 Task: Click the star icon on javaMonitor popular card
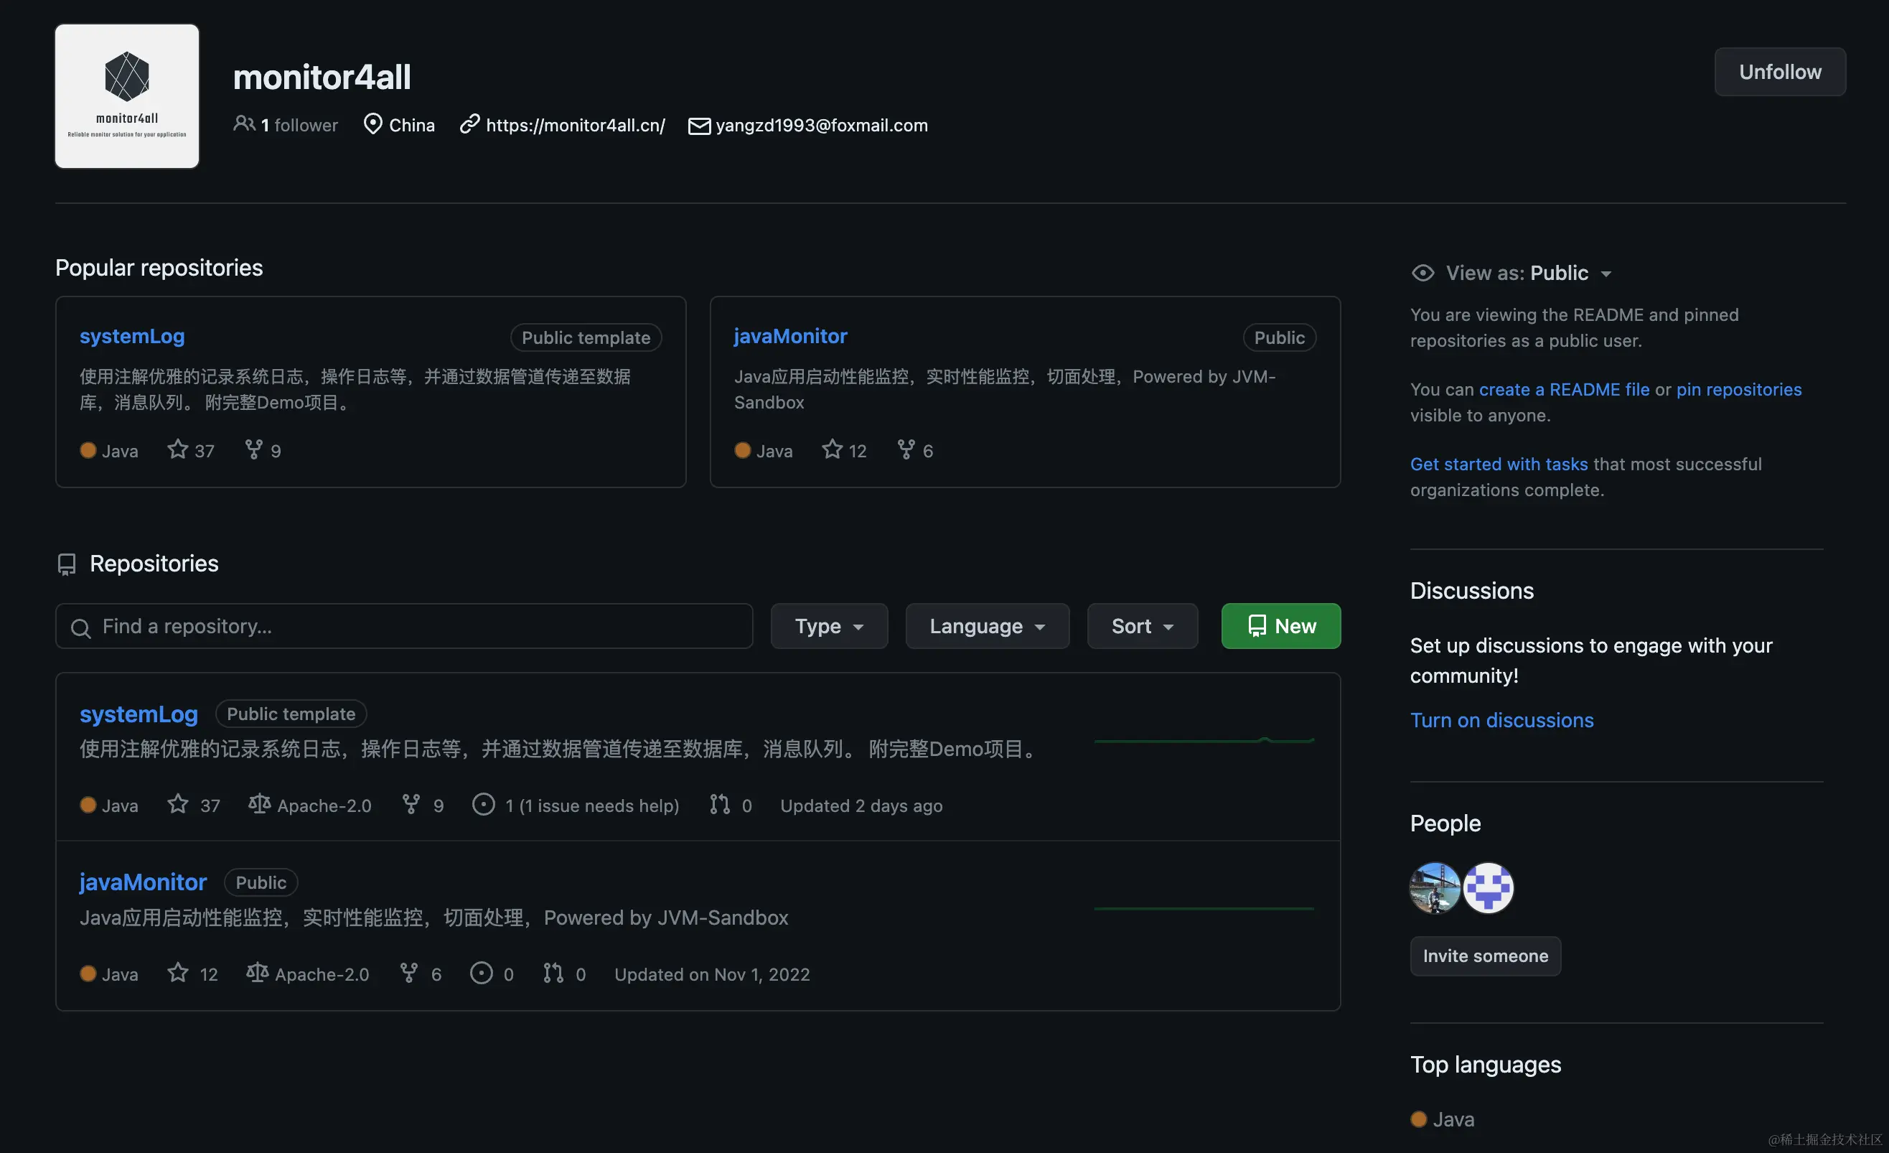pos(832,449)
